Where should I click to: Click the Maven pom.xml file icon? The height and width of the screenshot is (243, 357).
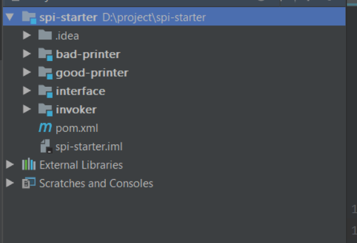point(45,128)
